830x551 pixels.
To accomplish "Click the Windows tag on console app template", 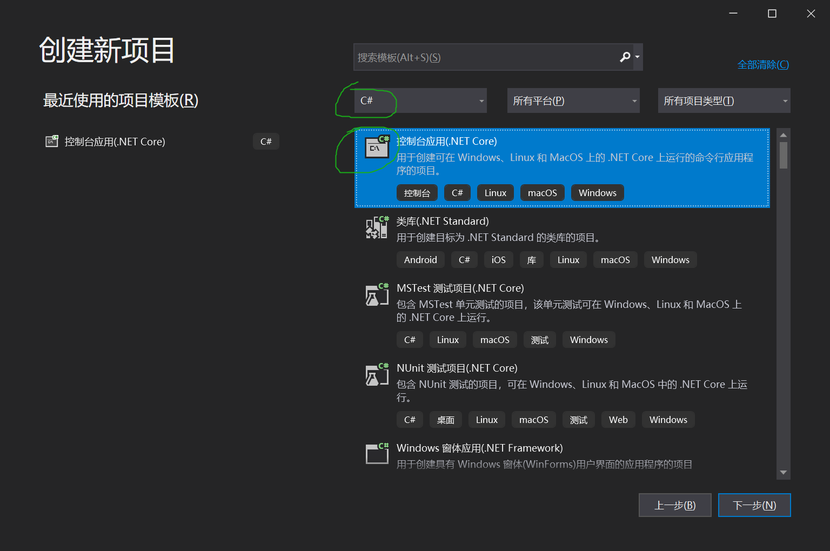I will pyautogui.click(x=598, y=193).
